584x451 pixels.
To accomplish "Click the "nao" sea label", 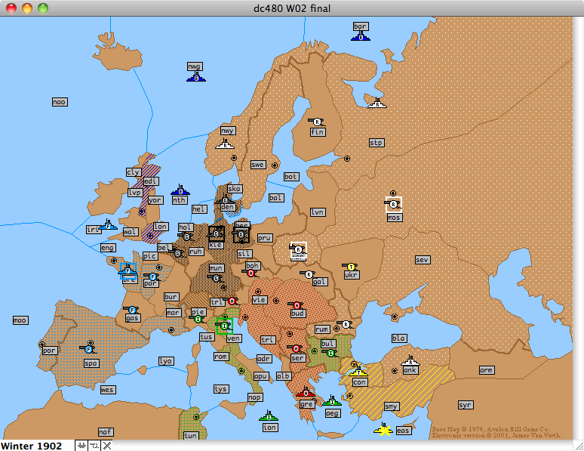I will (60, 102).
